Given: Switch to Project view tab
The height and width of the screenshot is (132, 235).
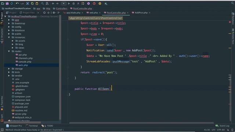Looking at the screenshot, I should coord(11,13).
